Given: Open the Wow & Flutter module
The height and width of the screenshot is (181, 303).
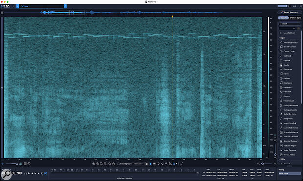Looking at the screenshot, I should [287, 155].
